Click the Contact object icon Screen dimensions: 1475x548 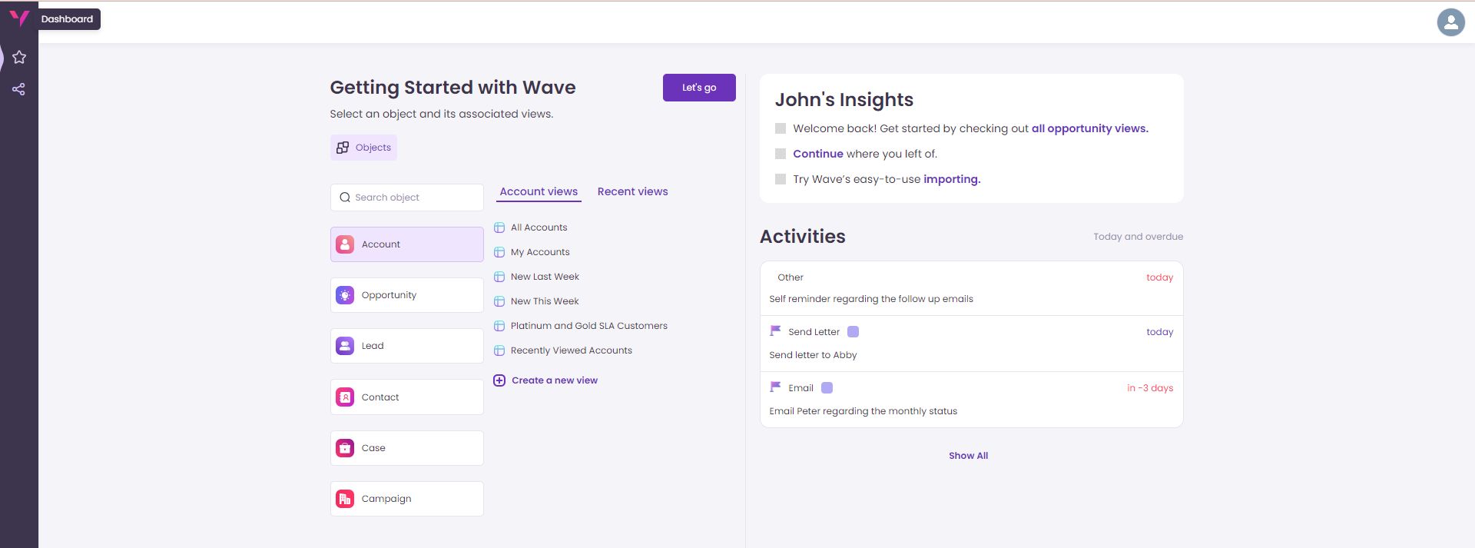click(345, 397)
